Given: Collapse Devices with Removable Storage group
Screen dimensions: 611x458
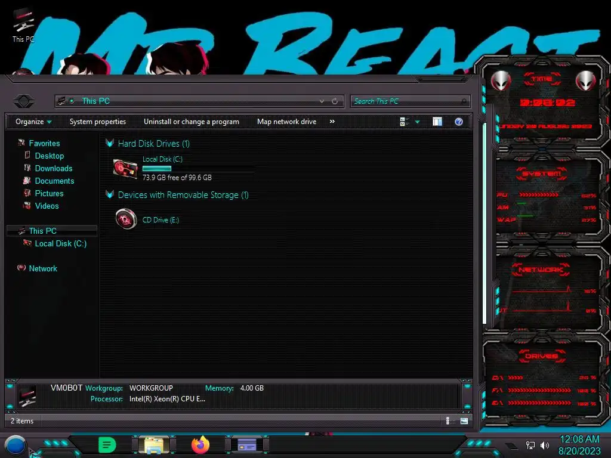Looking at the screenshot, I should (x=110, y=195).
